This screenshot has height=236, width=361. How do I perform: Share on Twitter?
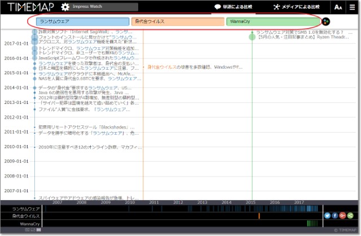(x=327, y=215)
